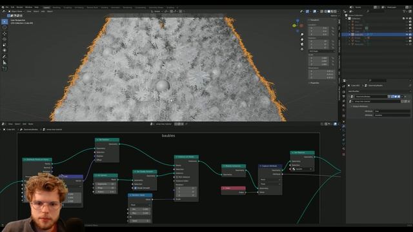
Task: Toggle modifier show in viewport icon
Action: pos(396,97)
